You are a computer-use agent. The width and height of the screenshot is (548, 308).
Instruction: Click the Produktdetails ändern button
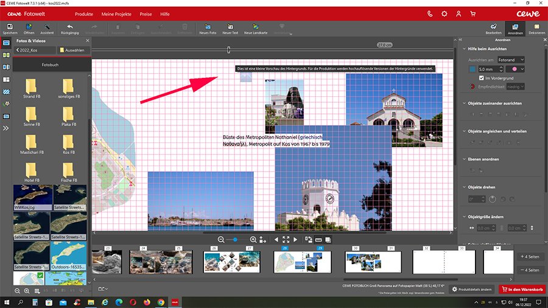472,289
